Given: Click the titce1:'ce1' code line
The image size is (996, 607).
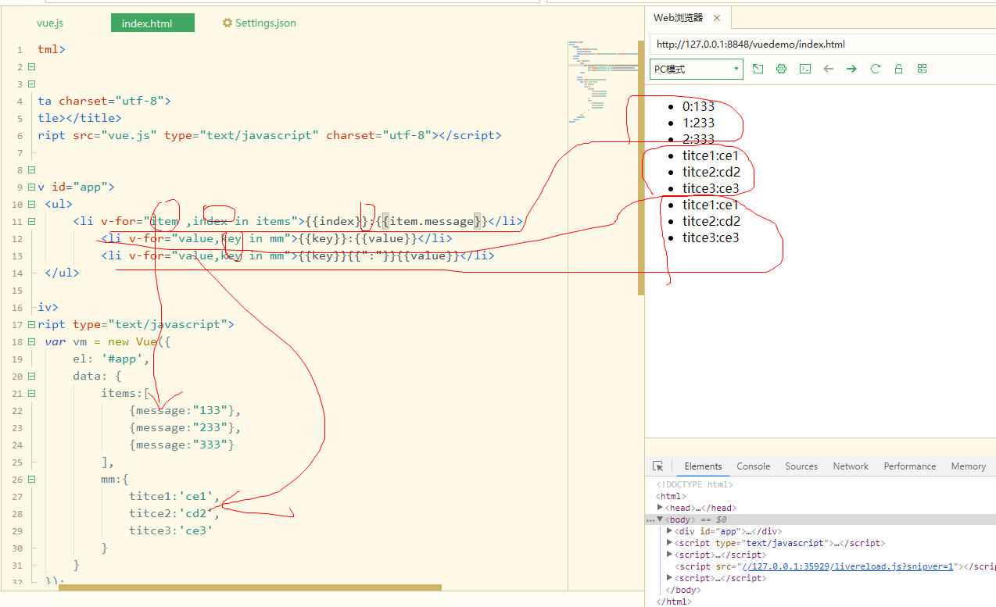Looking at the screenshot, I should tap(174, 496).
